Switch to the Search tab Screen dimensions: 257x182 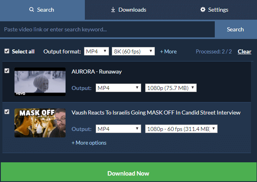[42, 10]
